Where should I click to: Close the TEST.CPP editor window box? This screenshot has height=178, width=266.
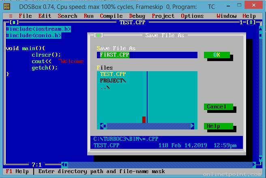14,22
